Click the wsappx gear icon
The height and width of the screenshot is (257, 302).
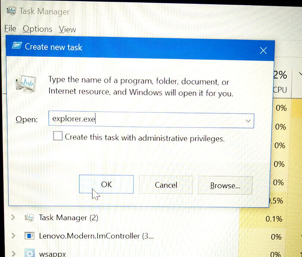click(30, 253)
